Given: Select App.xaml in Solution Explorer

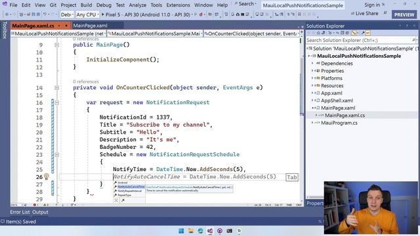Looking at the screenshot, I should (x=331, y=93).
